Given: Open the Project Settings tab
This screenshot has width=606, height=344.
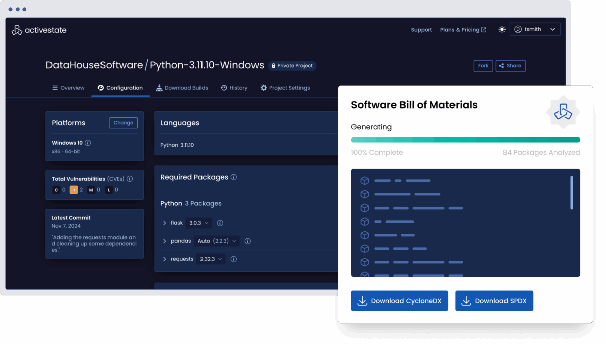Looking at the screenshot, I should pos(285,88).
